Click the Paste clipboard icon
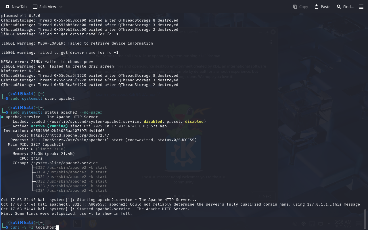This screenshot has height=230, width=368. click(317, 7)
